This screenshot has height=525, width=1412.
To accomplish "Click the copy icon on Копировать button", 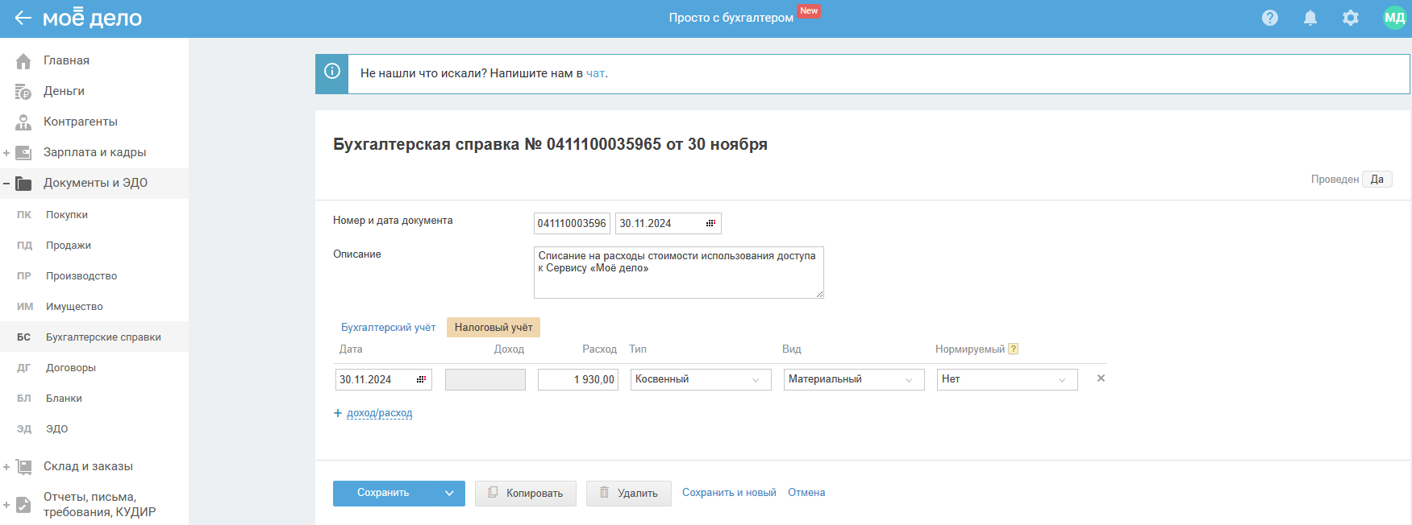I will (x=493, y=492).
